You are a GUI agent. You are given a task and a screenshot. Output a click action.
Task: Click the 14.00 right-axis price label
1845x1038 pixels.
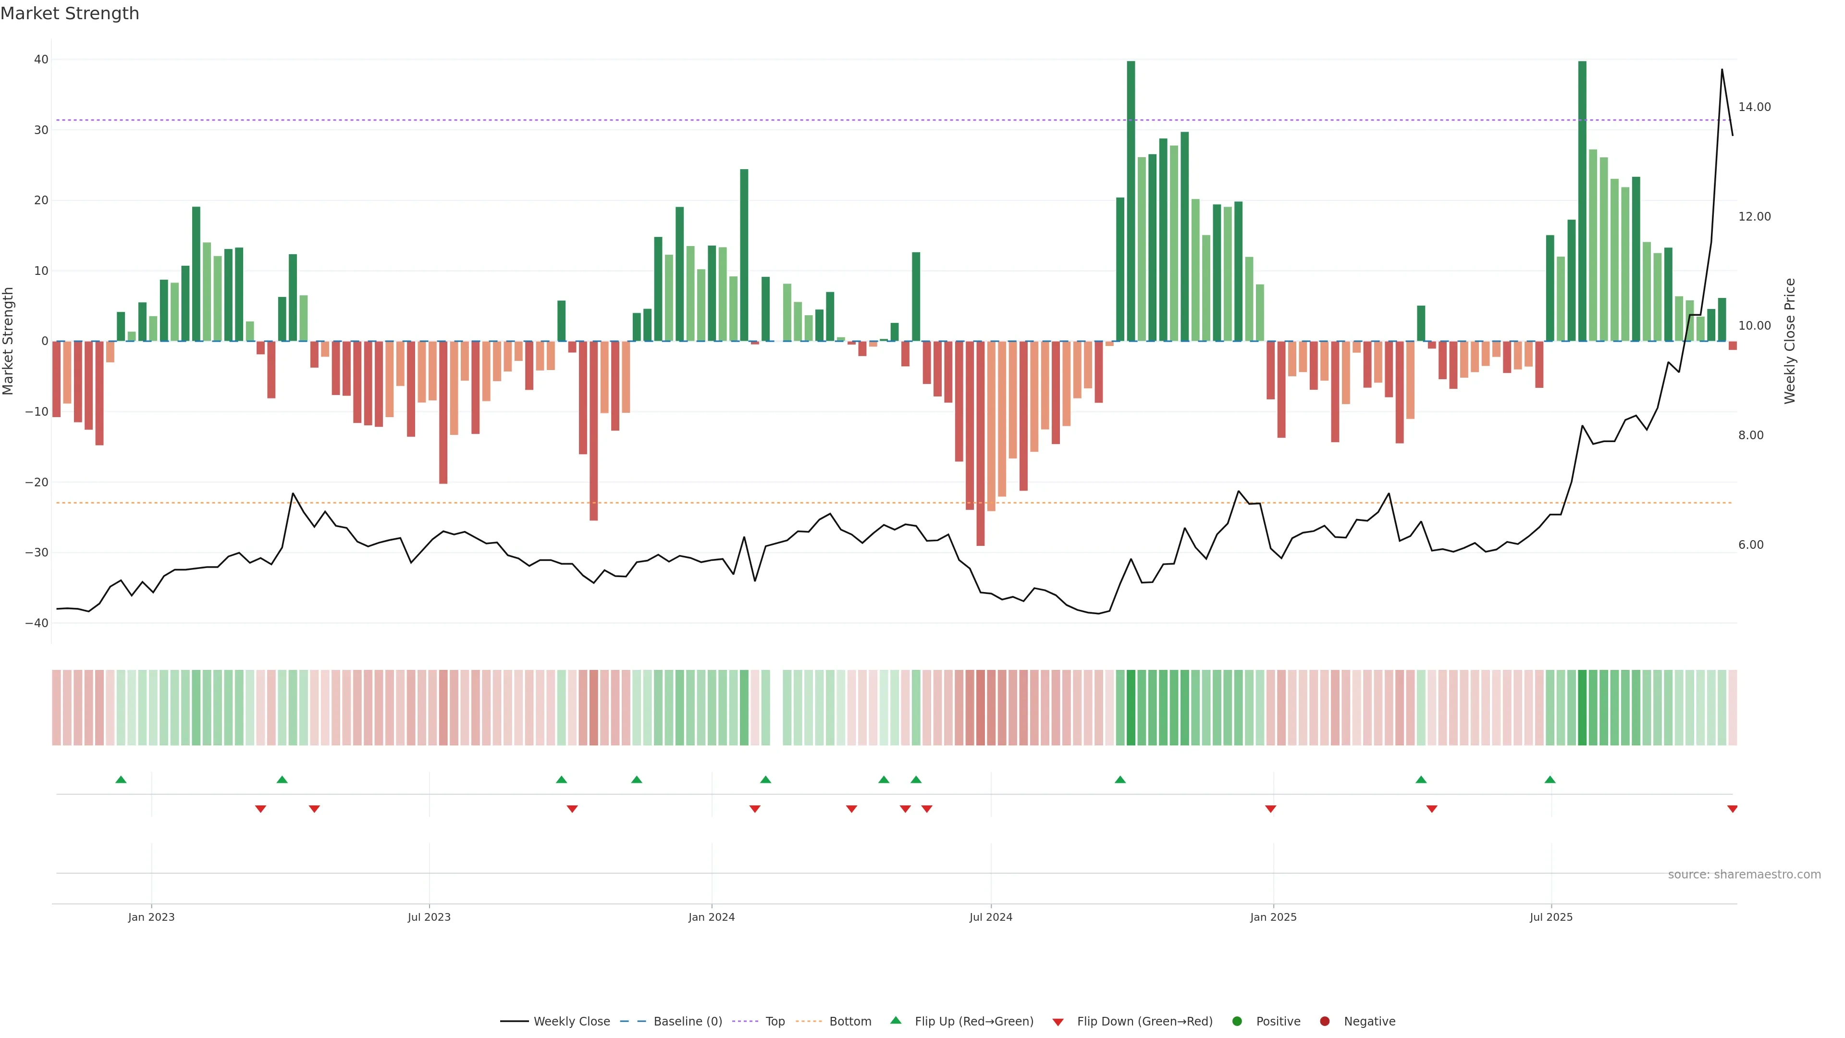[x=1754, y=107]
